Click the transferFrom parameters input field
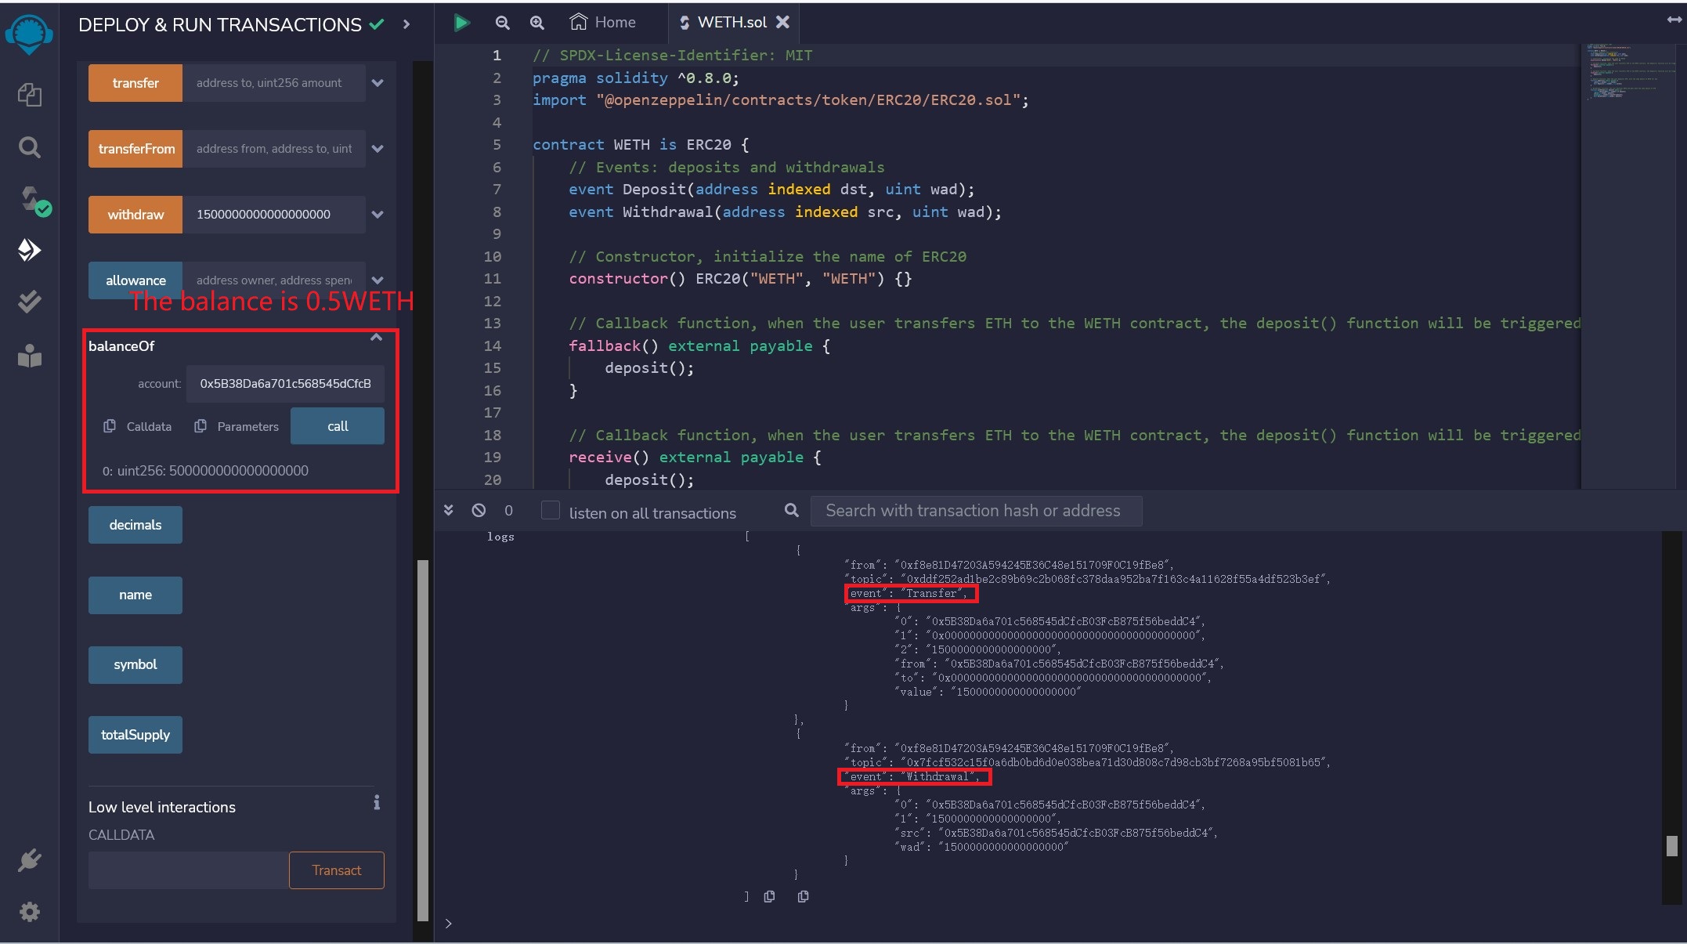The height and width of the screenshot is (944, 1687). pos(274,149)
